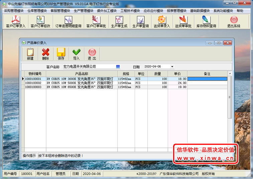Select the 物料编号 column header
The height and width of the screenshot is (179, 253).
click(x=35, y=74)
